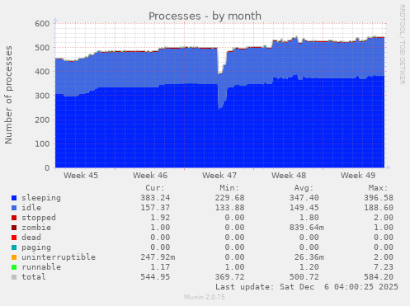
Task: Click the 'total' legend label
Action: pyautogui.click(x=34, y=277)
